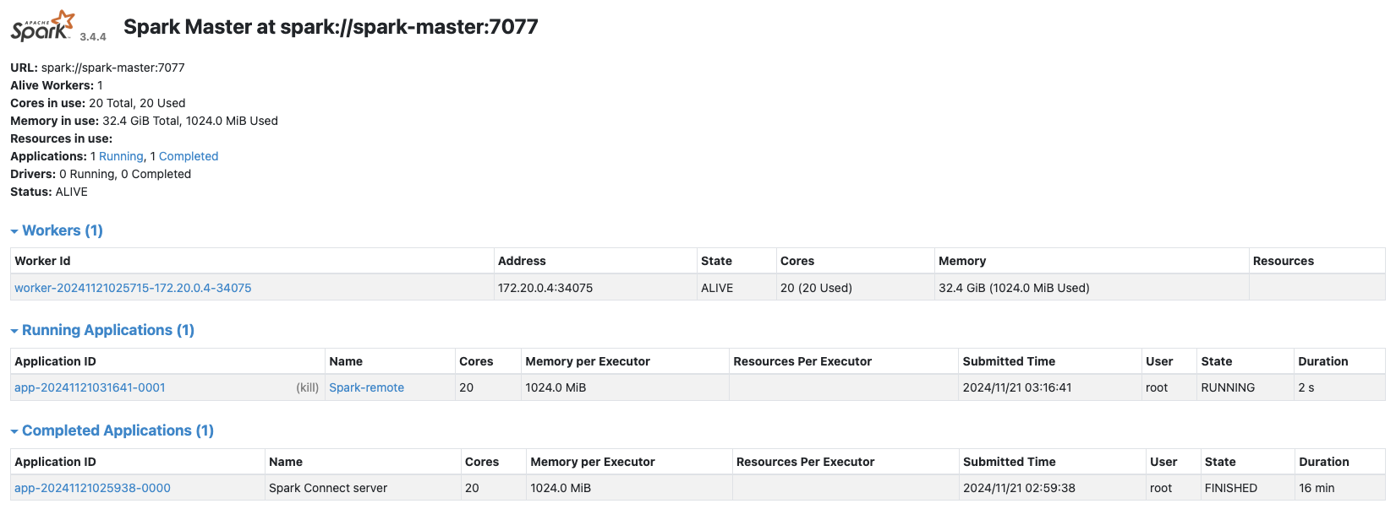Click the Workers table State header
1396x509 pixels.
[716, 261]
